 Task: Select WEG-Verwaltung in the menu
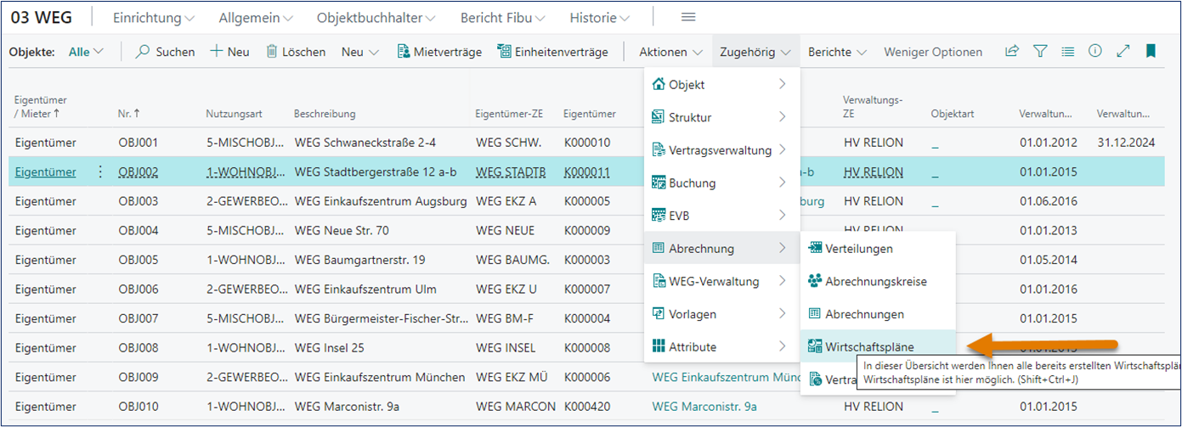point(721,281)
